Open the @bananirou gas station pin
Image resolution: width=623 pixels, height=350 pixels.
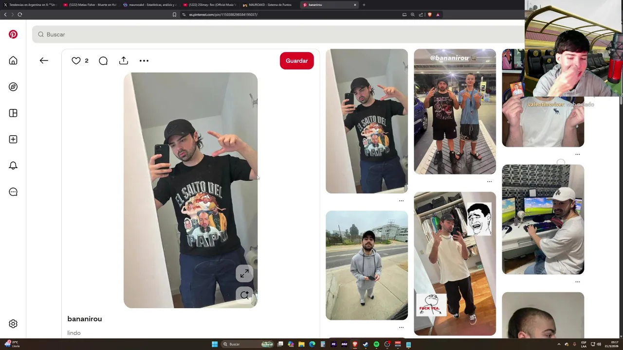455,111
